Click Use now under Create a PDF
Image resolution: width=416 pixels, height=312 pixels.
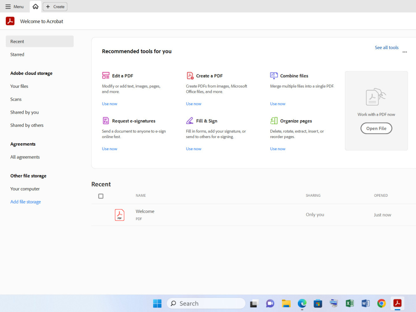point(194,104)
